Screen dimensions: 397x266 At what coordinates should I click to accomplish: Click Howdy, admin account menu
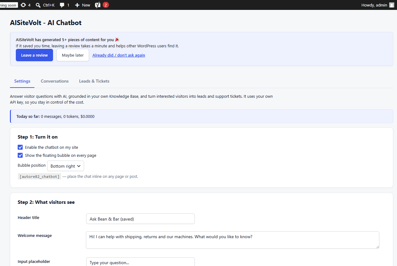tap(378, 5)
